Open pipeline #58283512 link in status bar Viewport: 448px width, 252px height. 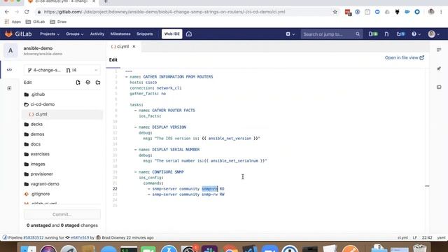click(x=33, y=237)
